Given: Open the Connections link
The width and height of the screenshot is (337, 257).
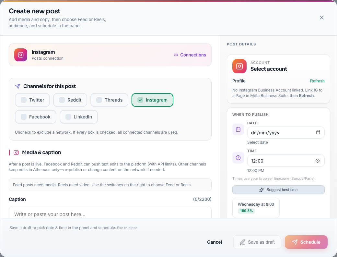Looking at the screenshot, I should coord(190,55).
